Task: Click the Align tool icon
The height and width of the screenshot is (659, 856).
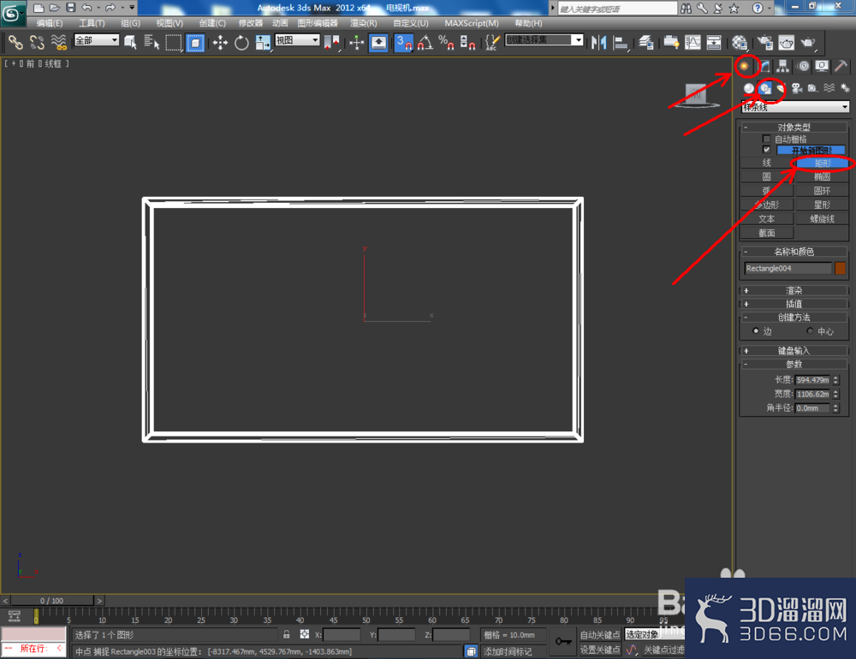Action: tap(621, 42)
